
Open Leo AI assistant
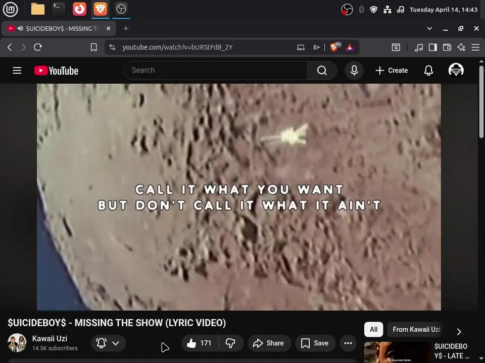coord(461,47)
